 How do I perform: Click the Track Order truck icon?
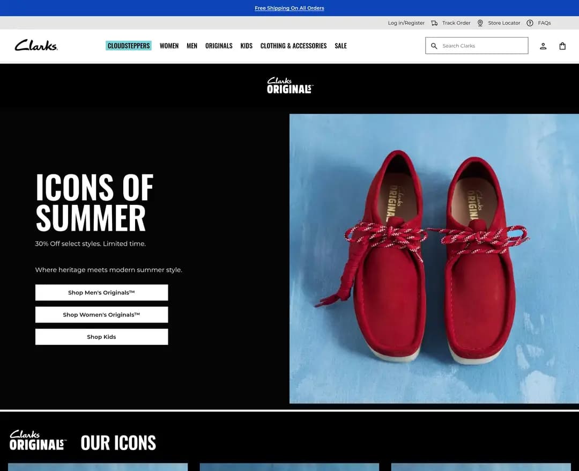(434, 23)
